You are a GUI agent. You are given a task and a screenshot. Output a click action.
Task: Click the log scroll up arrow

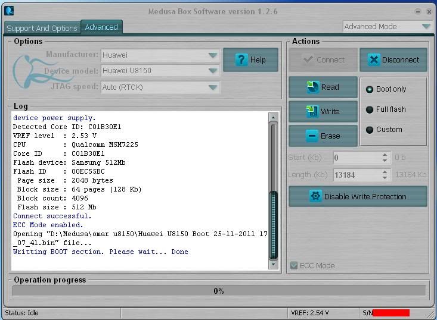click(x=274, y=117)
